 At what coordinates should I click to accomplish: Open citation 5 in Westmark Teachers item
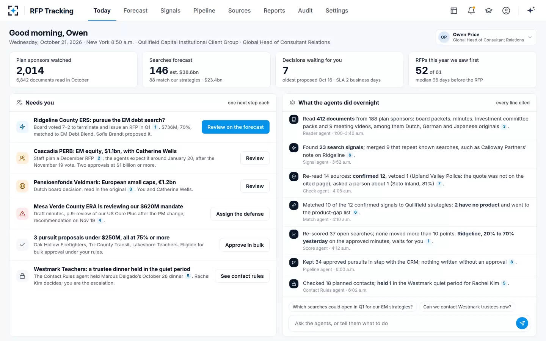point(188,276)
